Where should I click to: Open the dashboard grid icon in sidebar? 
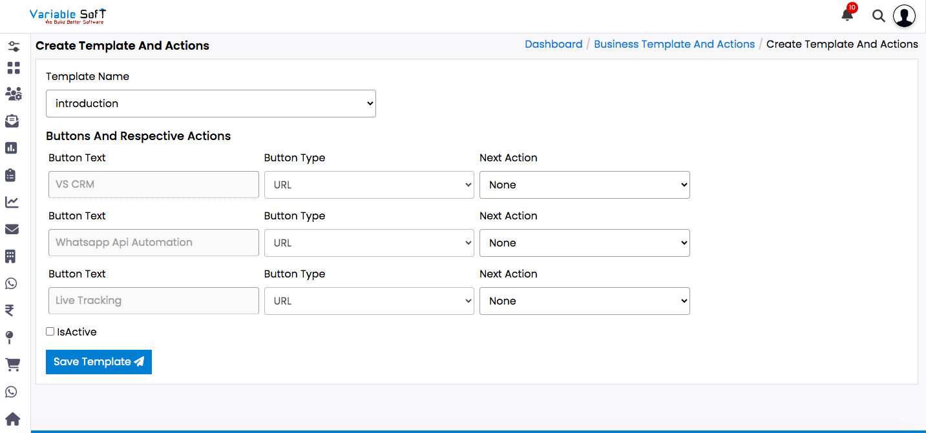pyautogui.click(x=13, y=68)
